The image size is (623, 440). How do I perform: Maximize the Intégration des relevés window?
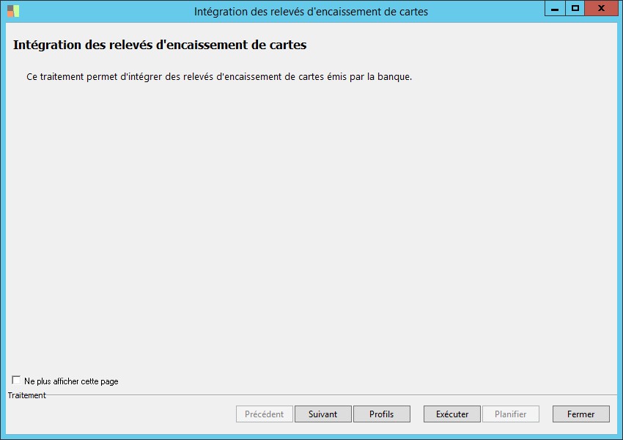575,8
